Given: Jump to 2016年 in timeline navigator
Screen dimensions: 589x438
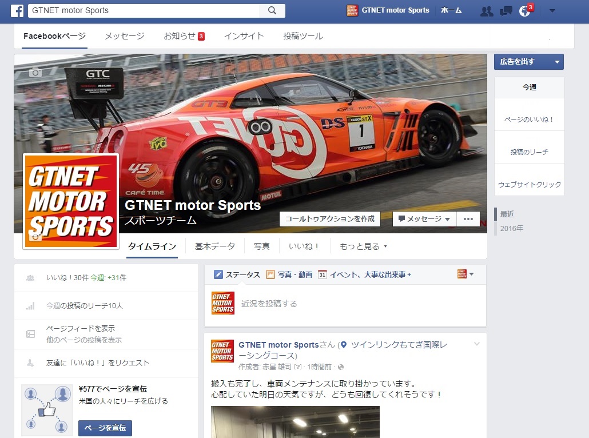Looking at the screenshot, I should click(x=512, y=228).
